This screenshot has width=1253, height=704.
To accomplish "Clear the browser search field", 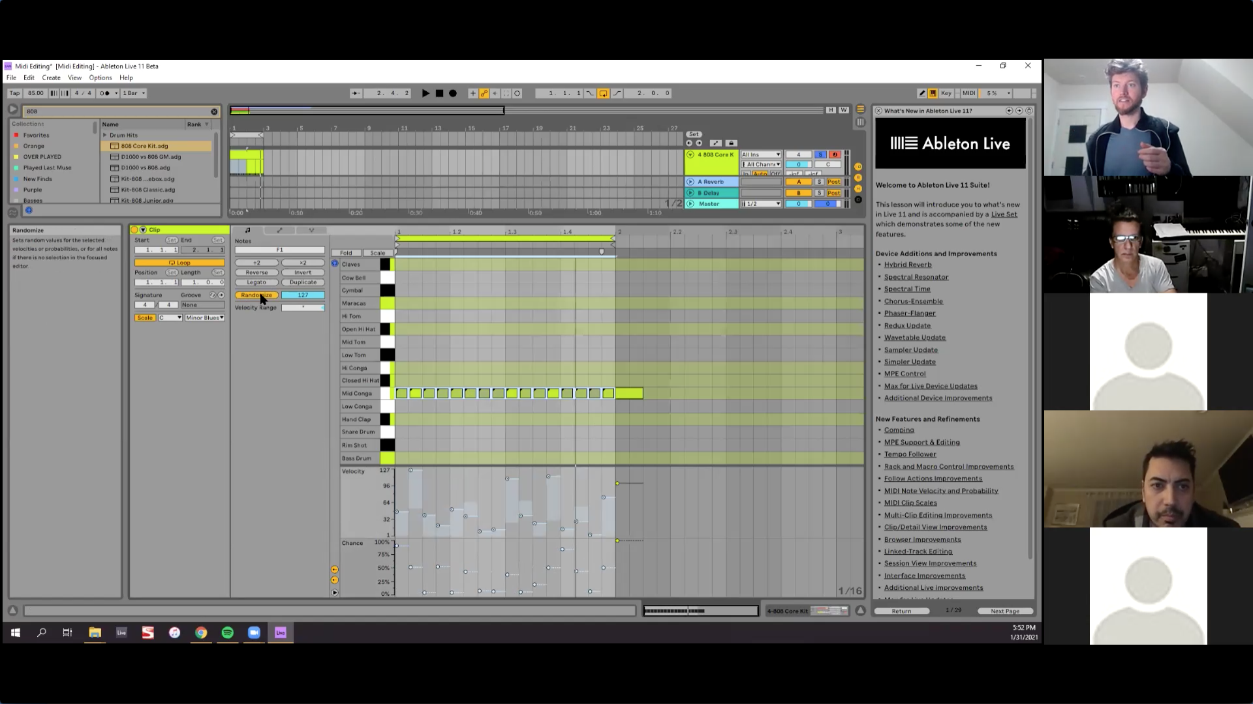I will pos(214,111).
